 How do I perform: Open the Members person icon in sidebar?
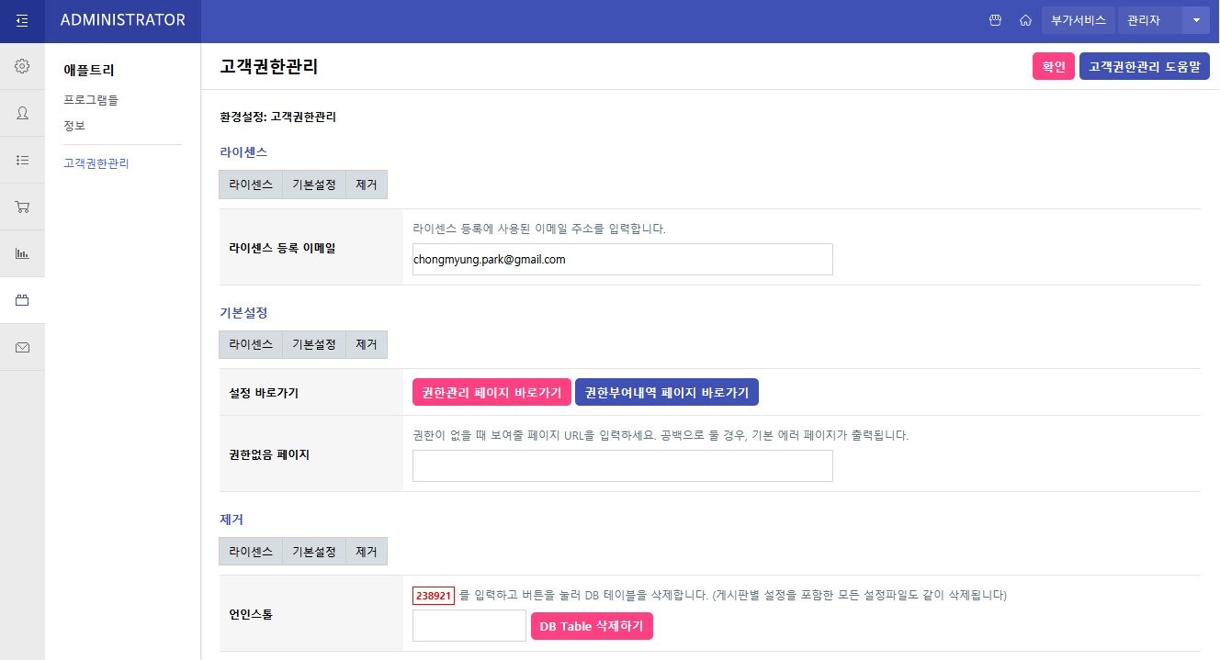[x=22, y=112]
